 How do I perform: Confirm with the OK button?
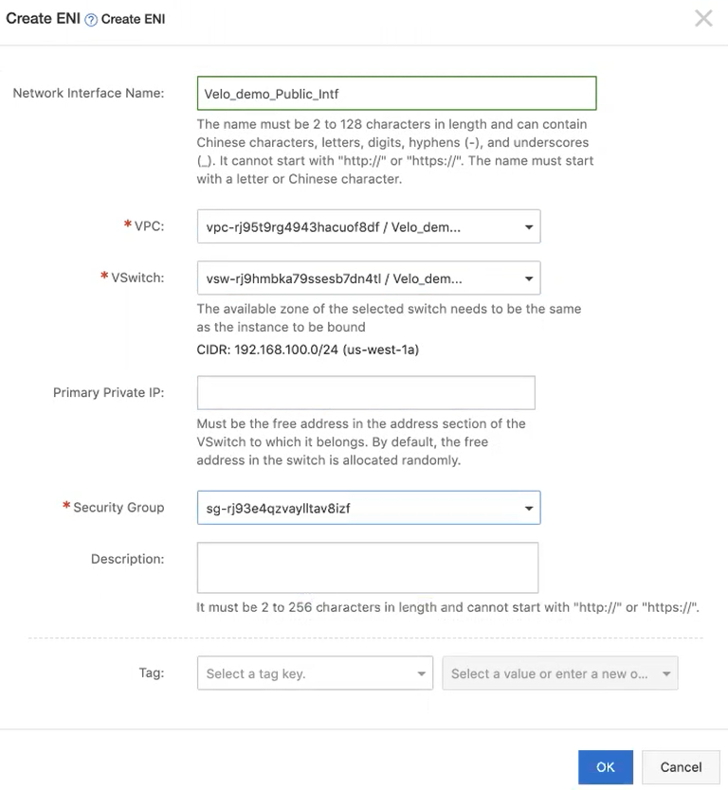(x=605, y=766)
